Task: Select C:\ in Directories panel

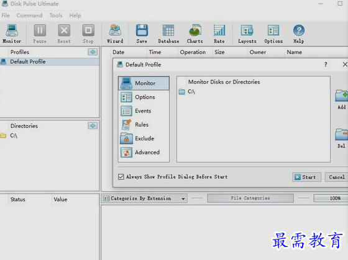Action: [x=14, y=135]
